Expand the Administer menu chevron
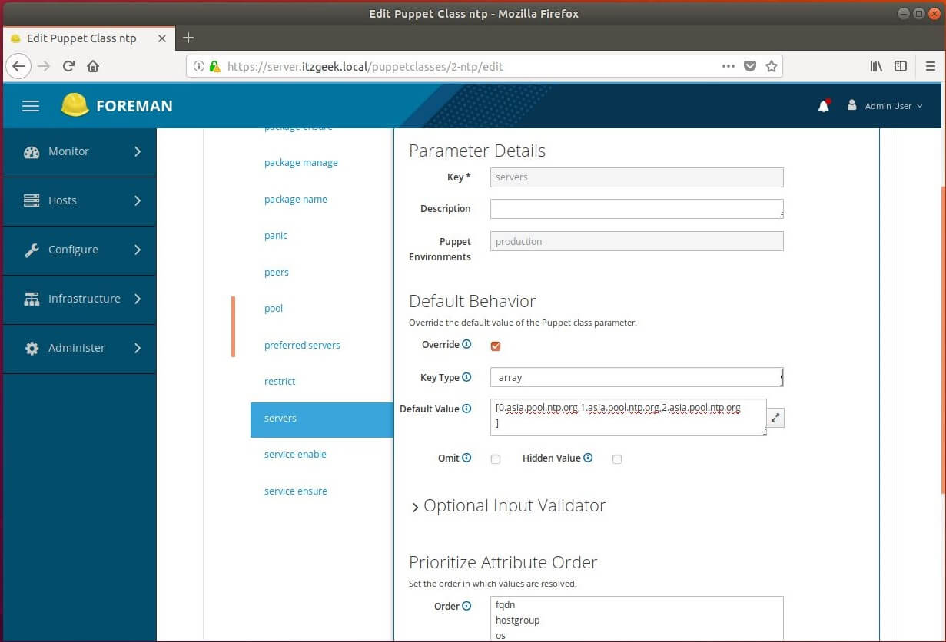946x642 pixels. (138, 348)
